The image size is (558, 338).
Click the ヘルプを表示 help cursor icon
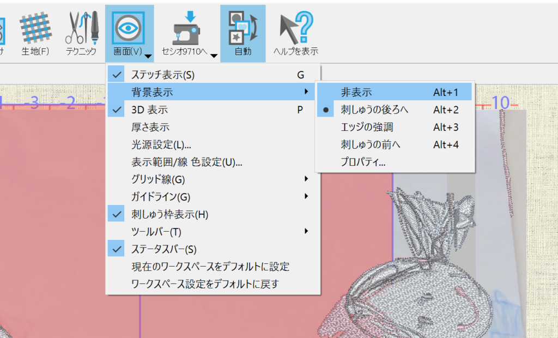click(295, 27)
